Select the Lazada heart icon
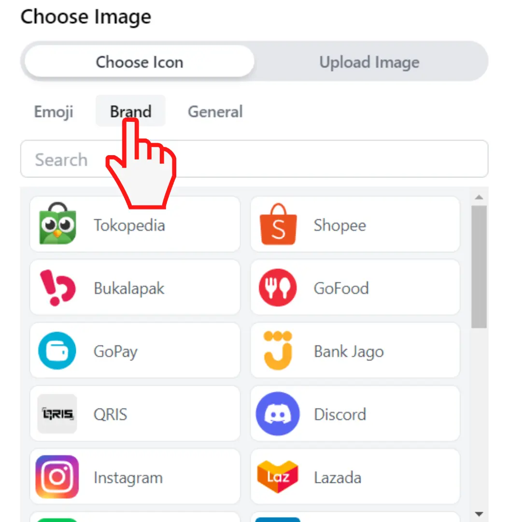509x522 pixels. [278, 477]
